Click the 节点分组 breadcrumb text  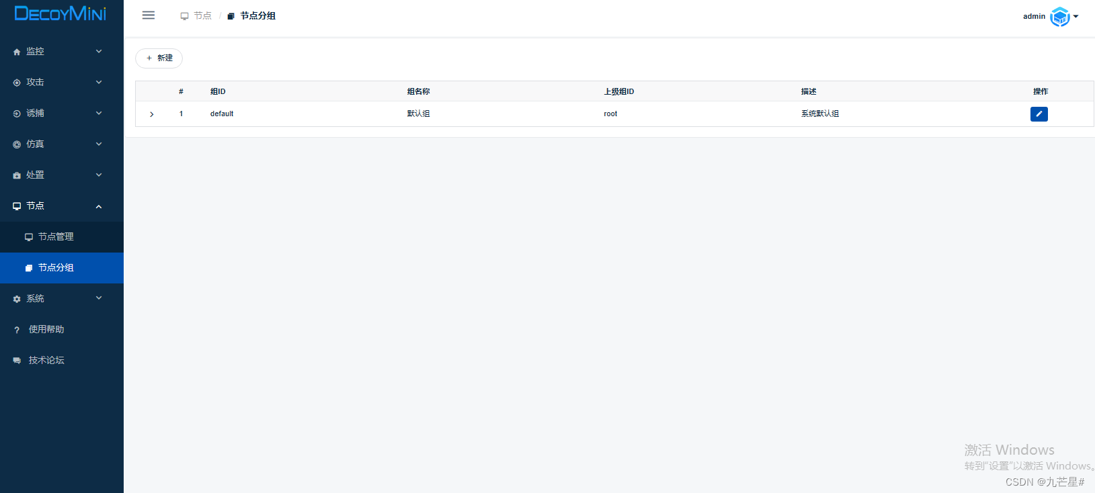coord(258,15)
